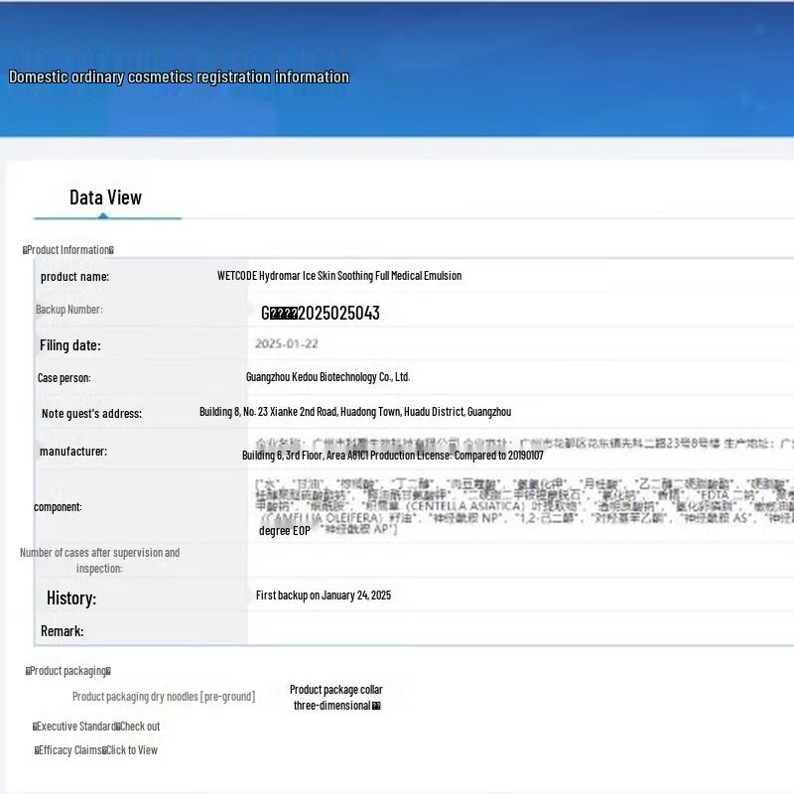Screen dimensions: 794x794
Task: Click the WETCODE Hydromar product name text
Action: pos(338,276)
